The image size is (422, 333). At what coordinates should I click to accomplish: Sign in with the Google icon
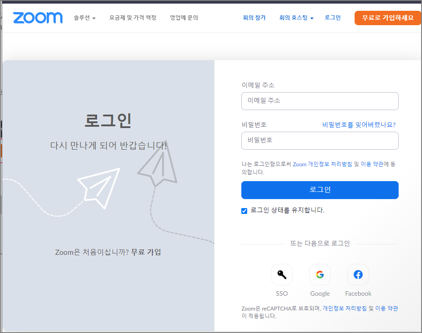pyautogui.click(x=320, y=275)
